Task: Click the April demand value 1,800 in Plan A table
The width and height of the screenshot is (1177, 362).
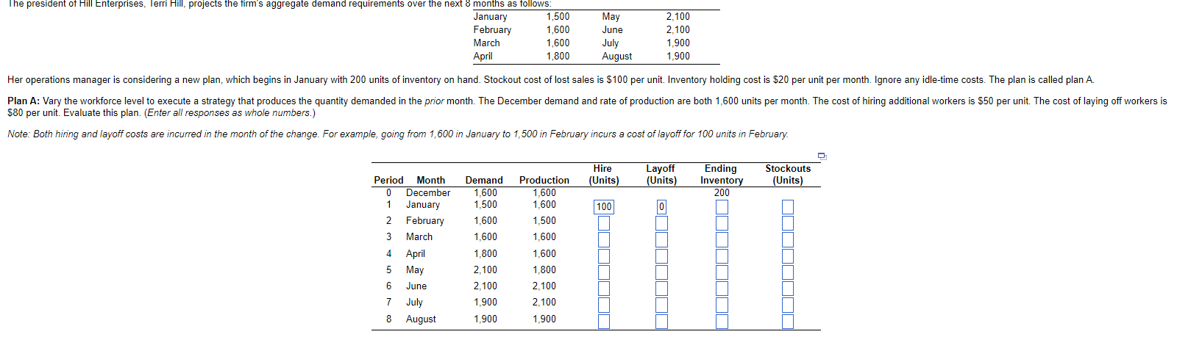Action: click(x=486, y=253)
